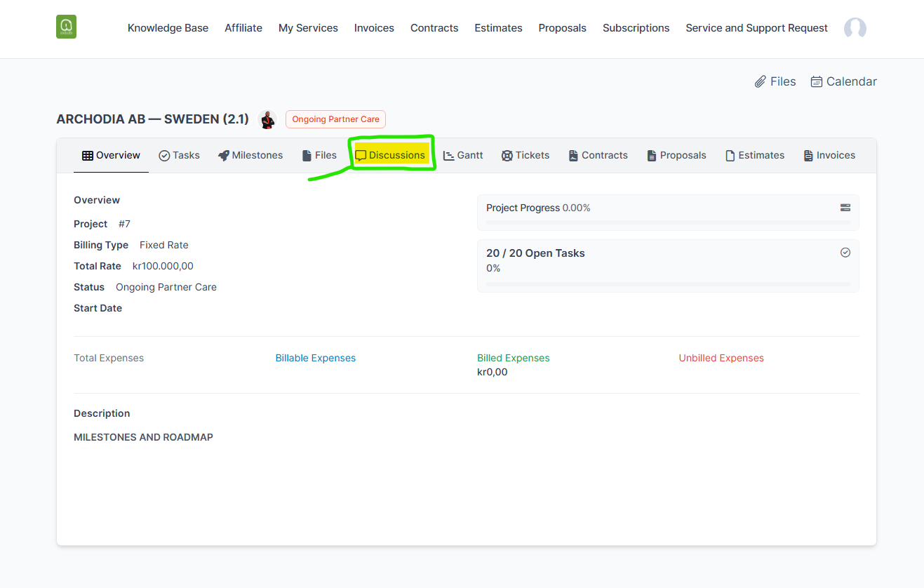Open Subscriptions from the top menu

[x=636, y=28]
